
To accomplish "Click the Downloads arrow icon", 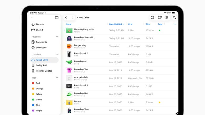I will pos(33,48).
